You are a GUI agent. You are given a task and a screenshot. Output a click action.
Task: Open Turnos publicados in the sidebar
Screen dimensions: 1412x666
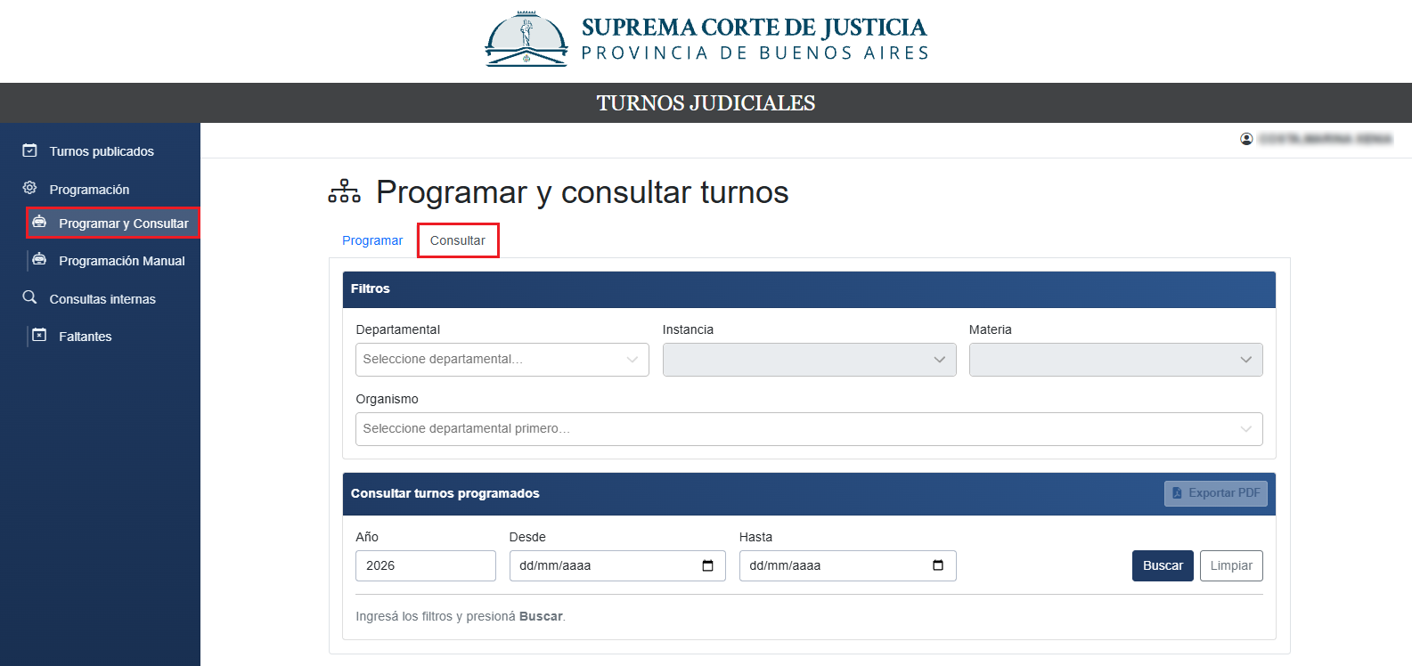[x=102, y=151]
